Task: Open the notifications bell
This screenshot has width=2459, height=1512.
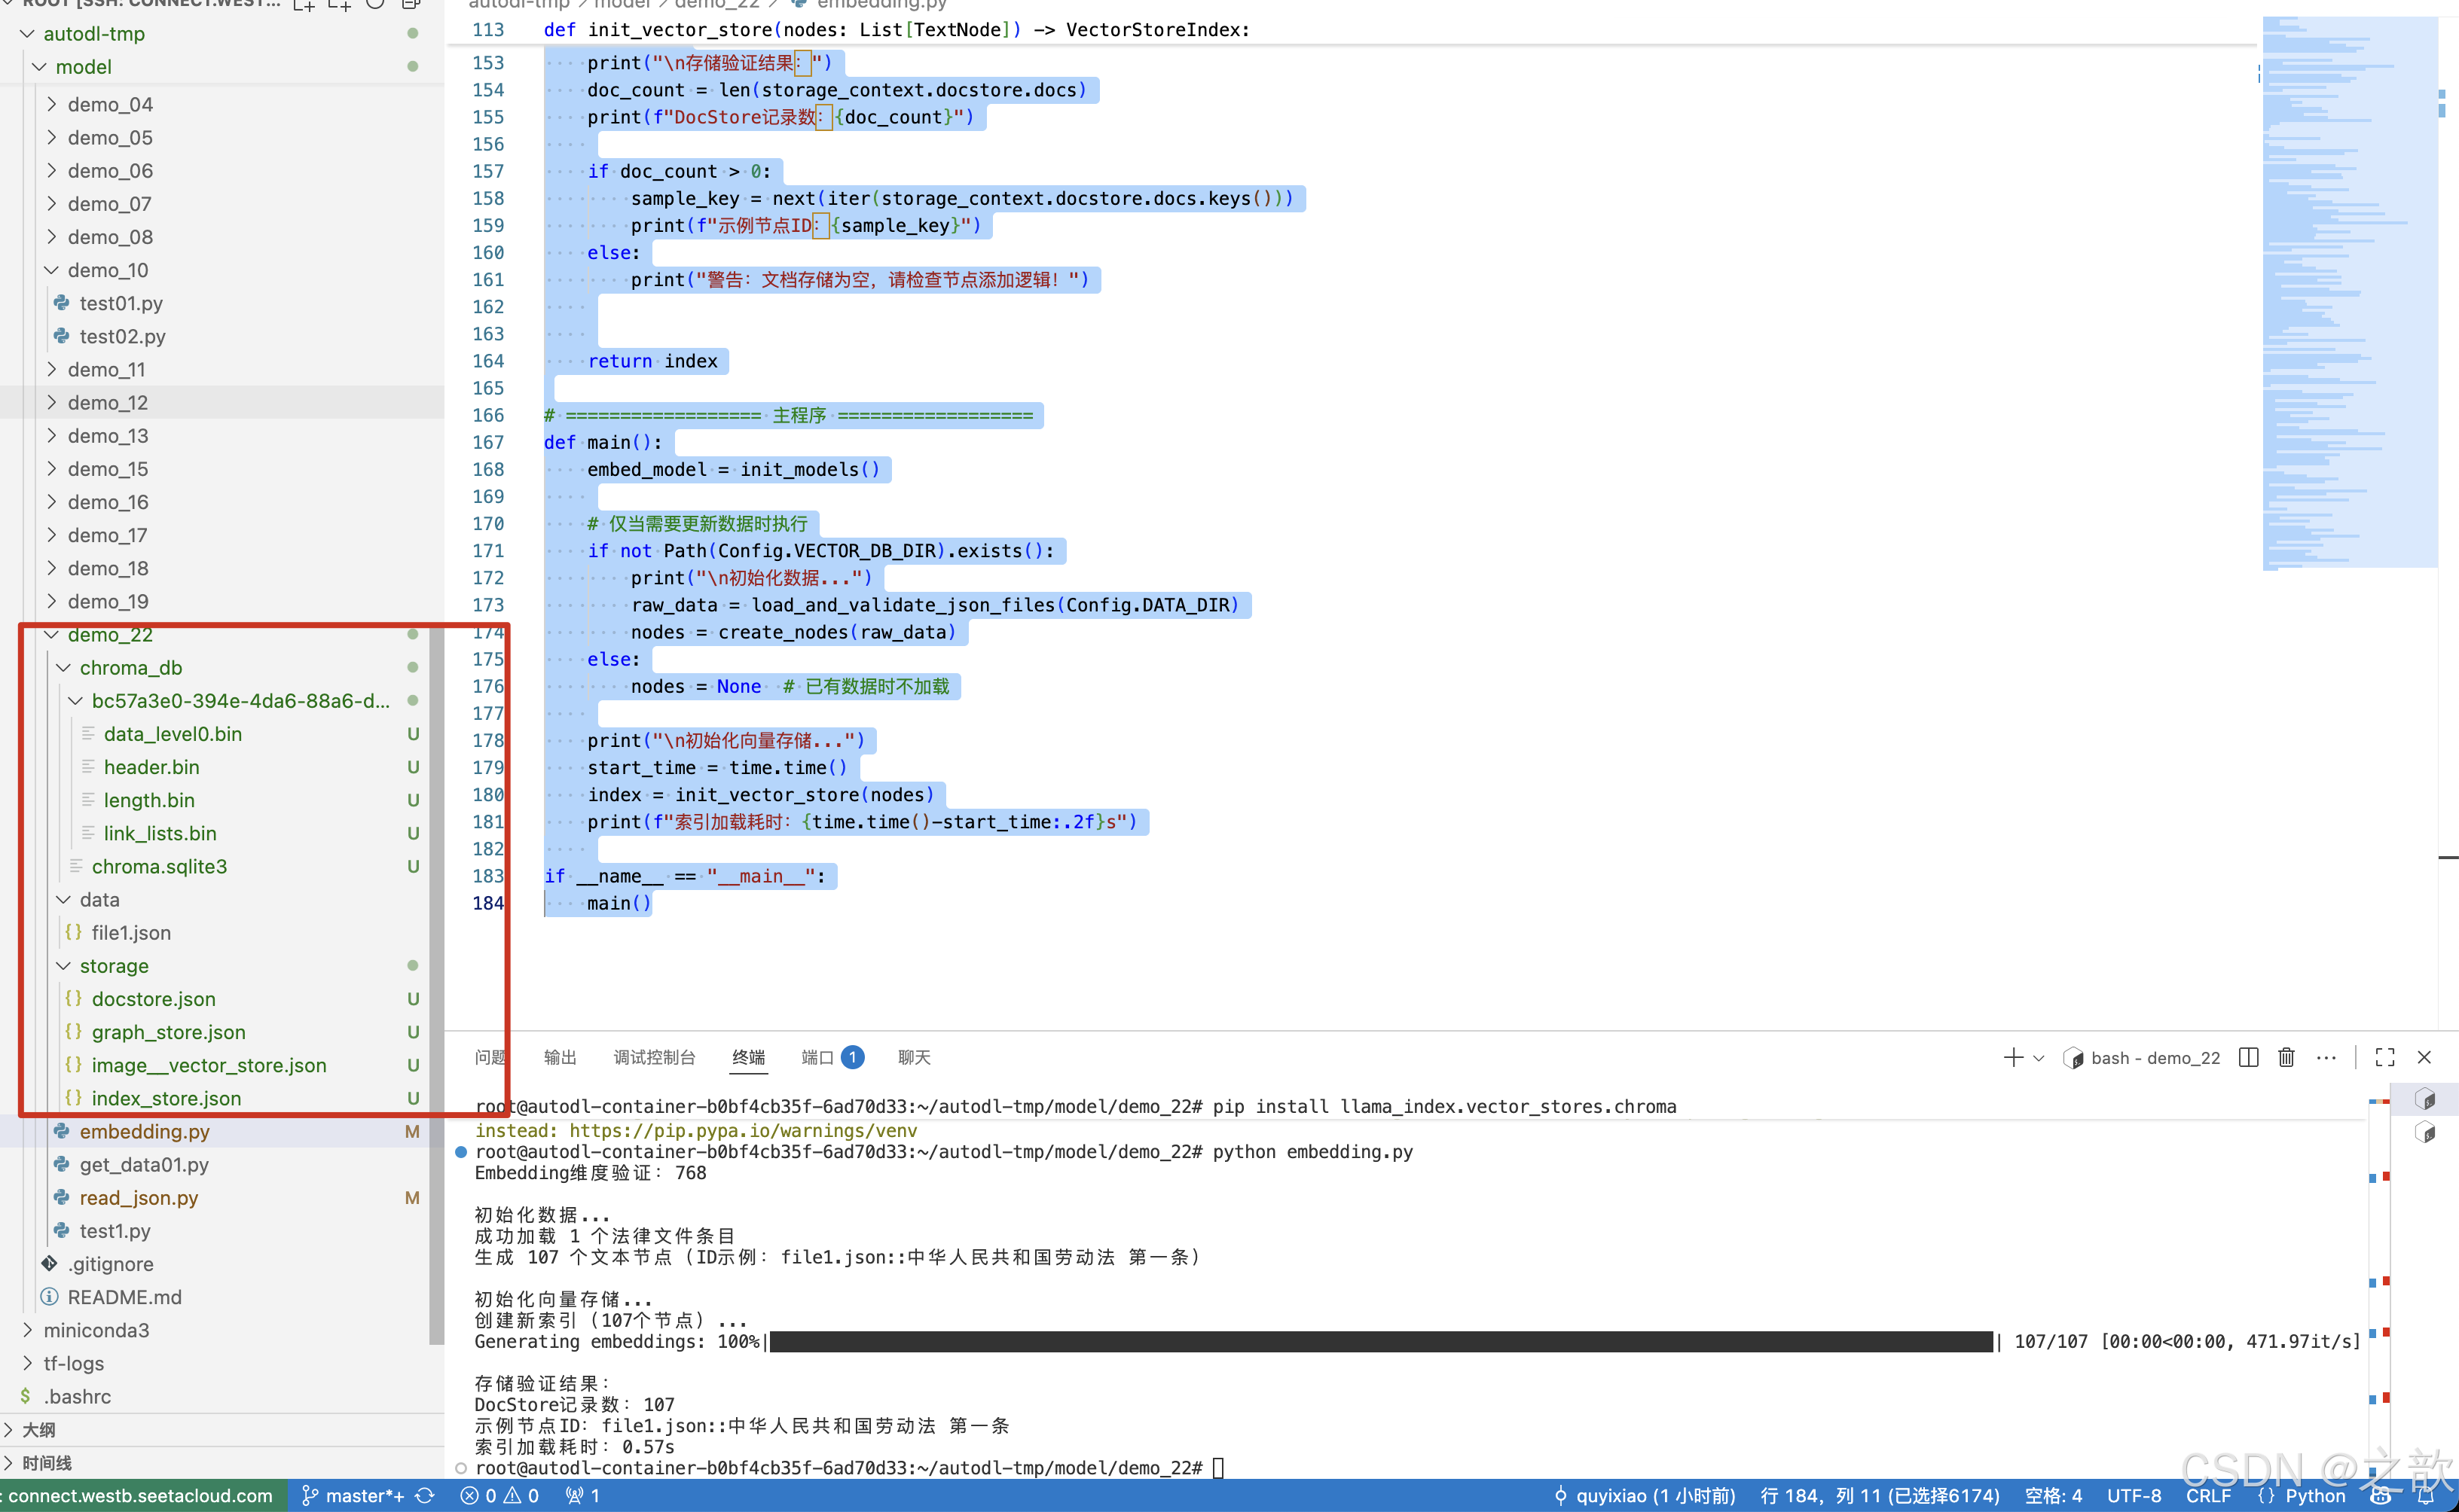Action: pyautogui.click(x=2426, y=1496)
